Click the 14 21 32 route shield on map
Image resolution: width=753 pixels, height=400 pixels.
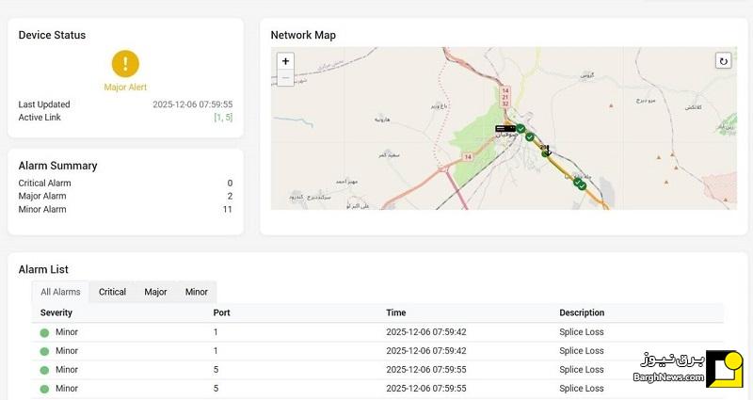(505, 97)
